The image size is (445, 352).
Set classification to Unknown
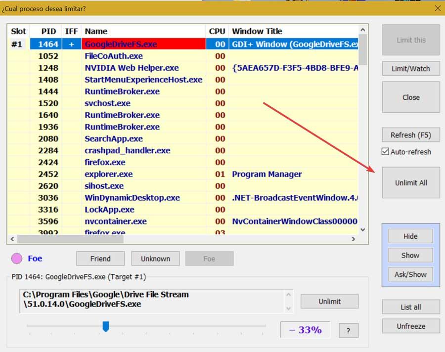(155, 258)
